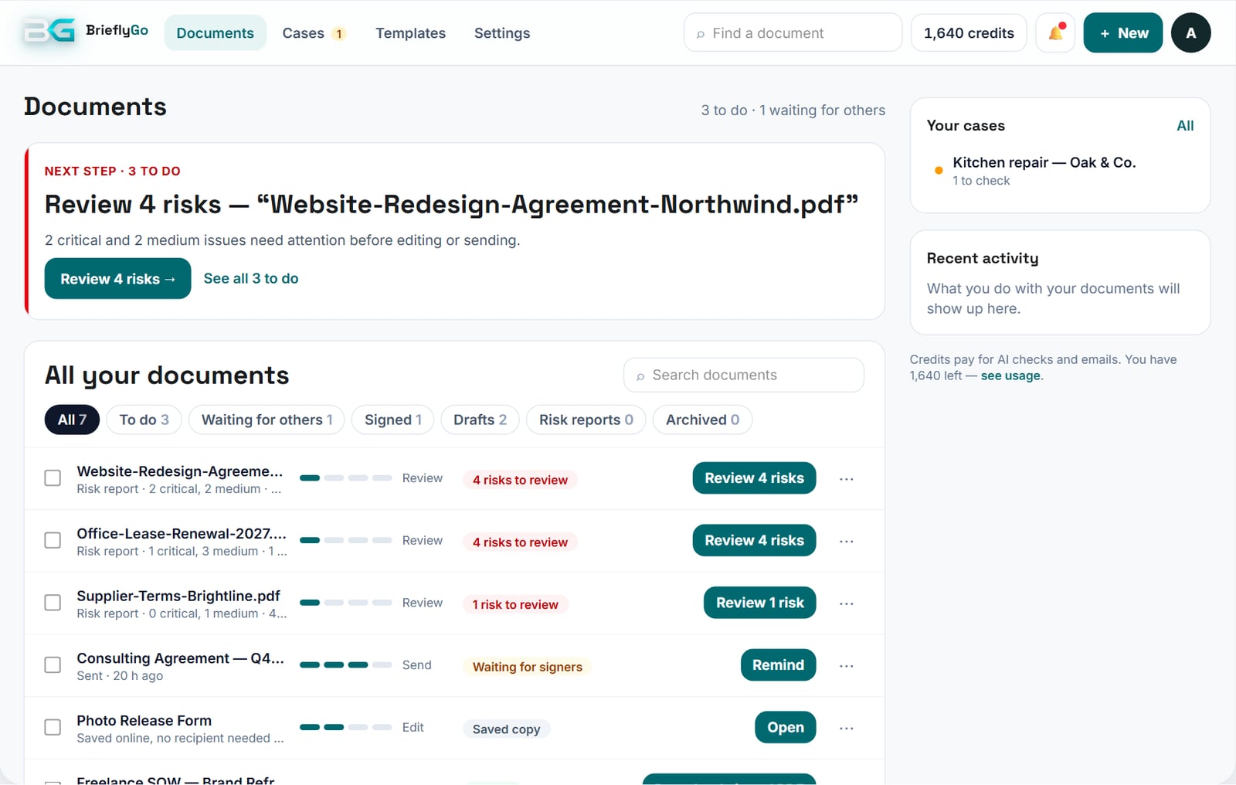
Task: Open the see usage link
Action: click(1010, 376)
